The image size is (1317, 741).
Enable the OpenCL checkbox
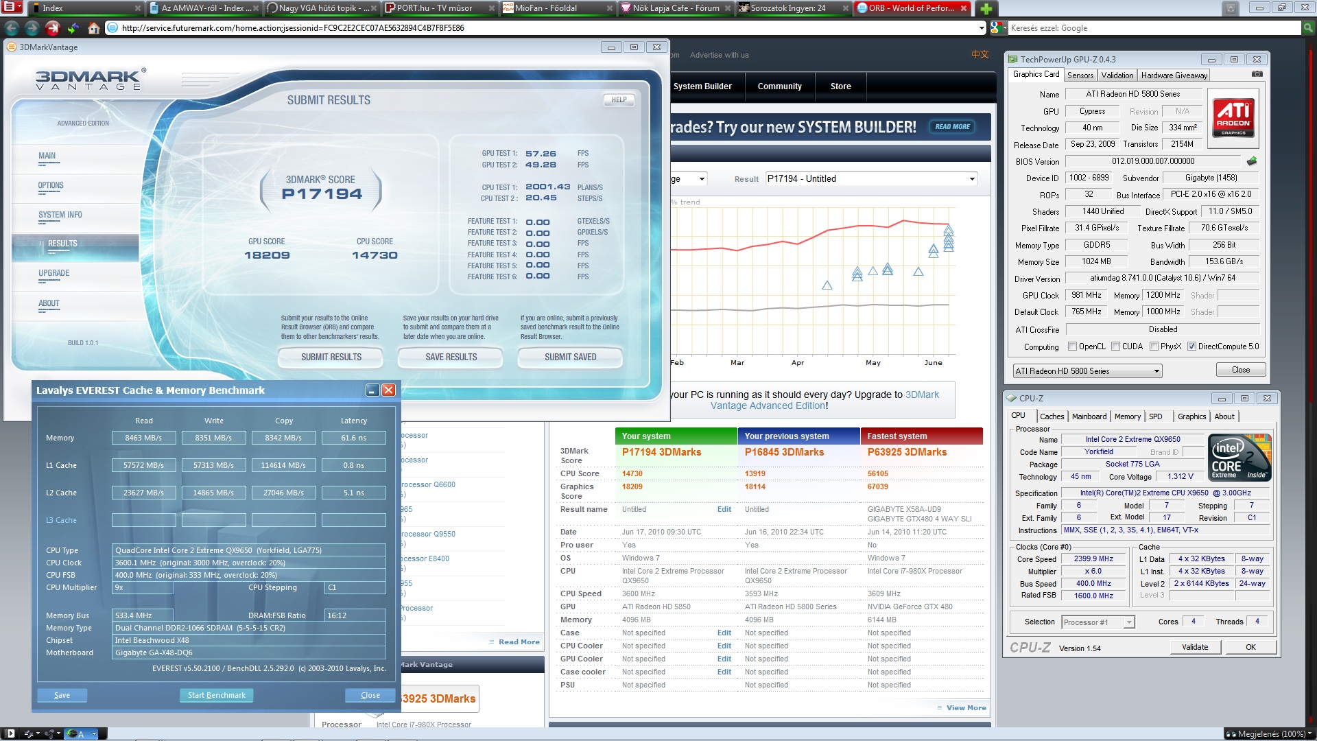[x=1072, y=346]
